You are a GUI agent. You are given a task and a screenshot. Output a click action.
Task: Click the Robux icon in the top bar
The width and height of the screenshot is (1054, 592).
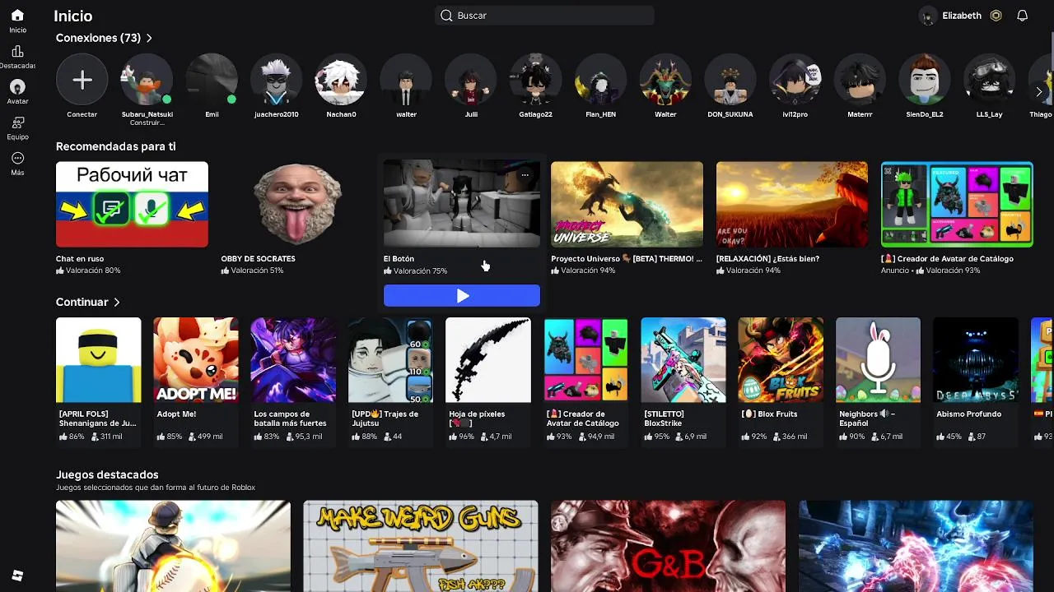pos(996,16)
